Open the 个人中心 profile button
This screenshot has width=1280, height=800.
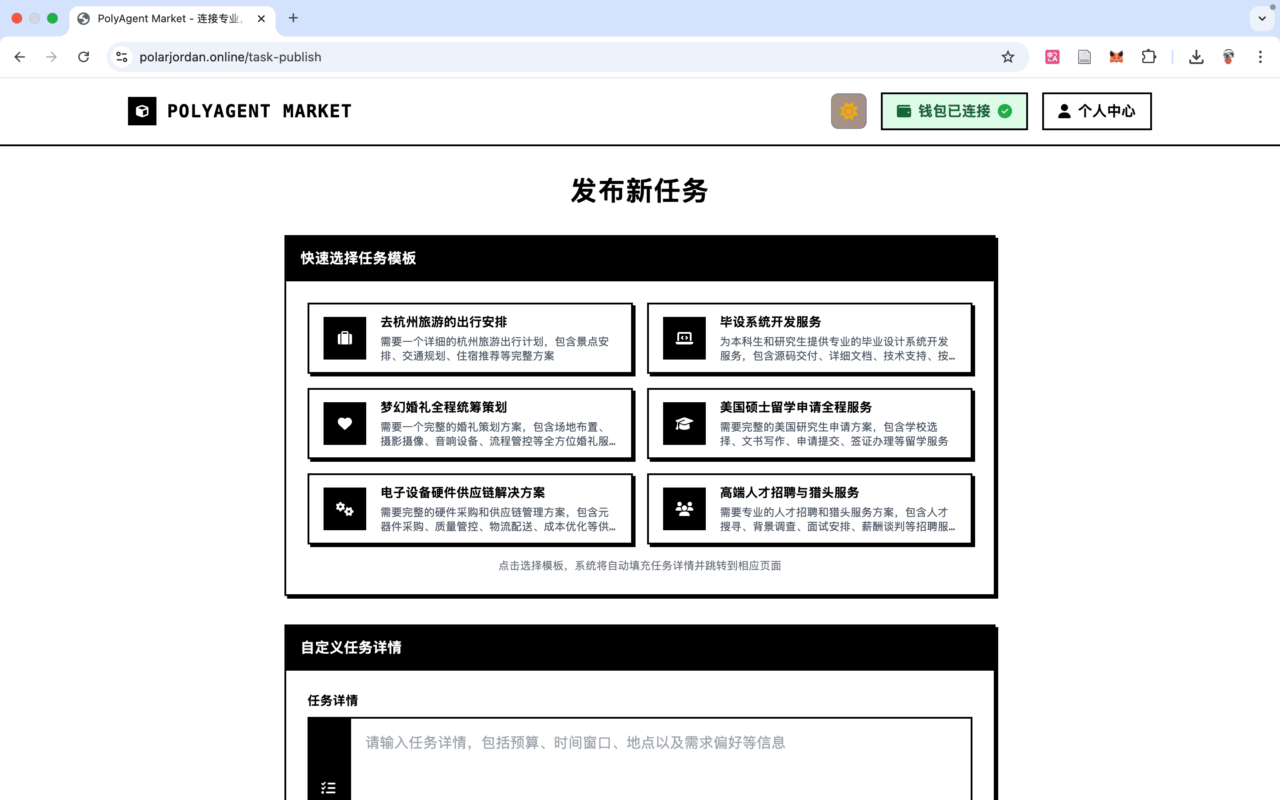coord(1096,111)
